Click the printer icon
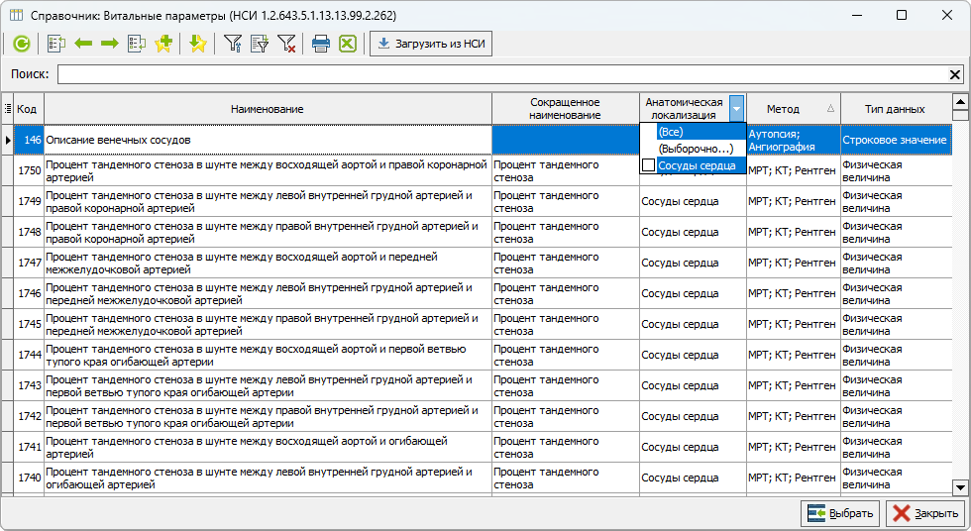The height and width of the screenshot is (531, 971). (x=321, y=44)
